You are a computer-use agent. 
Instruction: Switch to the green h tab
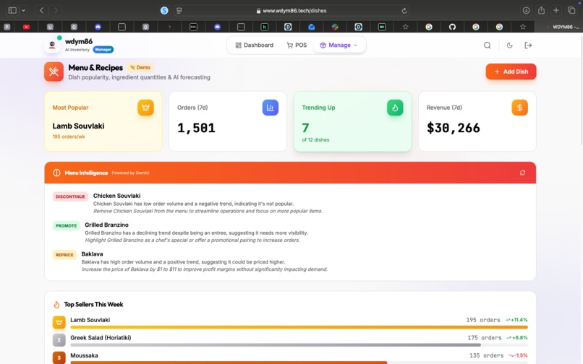[264, 27]
